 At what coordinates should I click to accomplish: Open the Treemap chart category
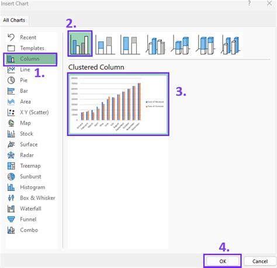(x=30, y=166)
